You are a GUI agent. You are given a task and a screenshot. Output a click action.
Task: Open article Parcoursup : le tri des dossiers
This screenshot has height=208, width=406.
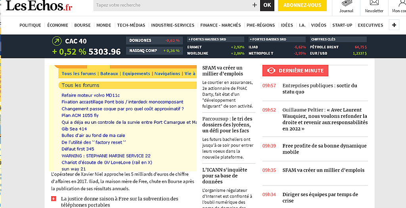point(227,125)
